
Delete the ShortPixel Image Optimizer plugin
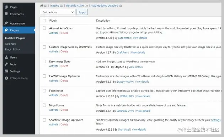point(64,124)
